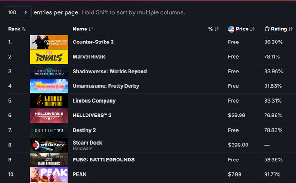Click the 59.39% rating of PUBG
Image resolution: width=296 pixels, height=183 pixels.
(273, 159)
